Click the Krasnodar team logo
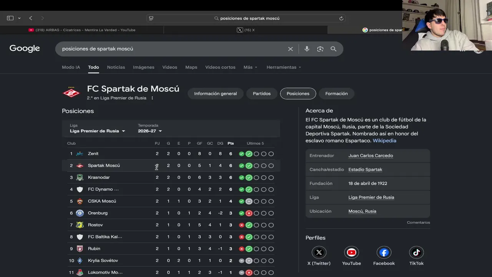Image resolution: width=492 pixels, height=277 pixels. [x=80, y=178]
